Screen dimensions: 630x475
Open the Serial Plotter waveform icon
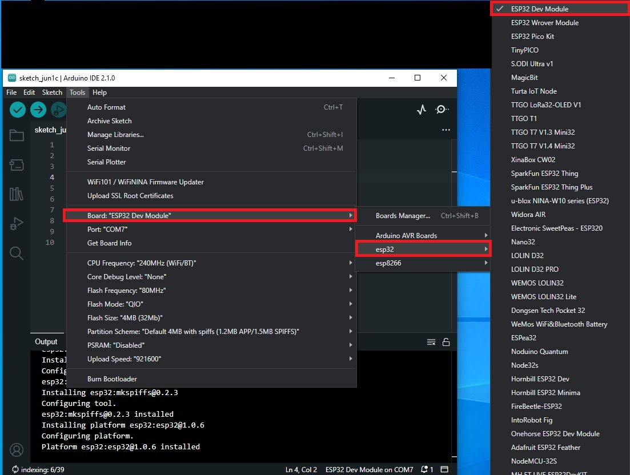coord(421,110)
